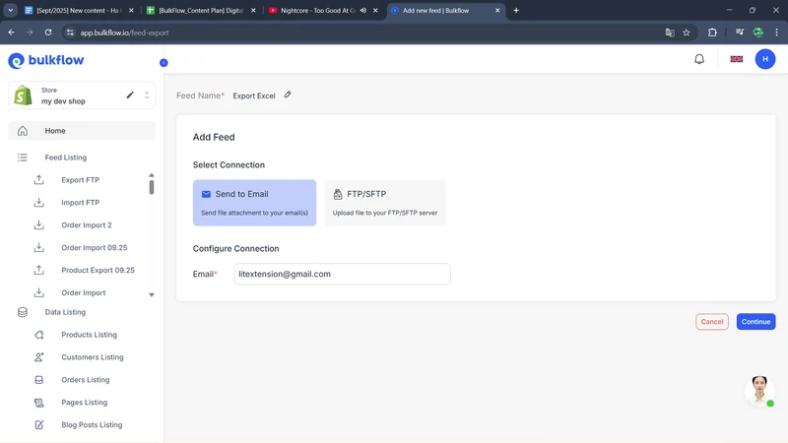Open Products Listing in sidebar

pyautogui.click(x=89, y=335)
